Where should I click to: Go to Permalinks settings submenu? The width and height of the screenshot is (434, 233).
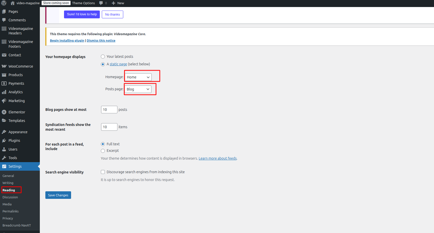[11, 211]
